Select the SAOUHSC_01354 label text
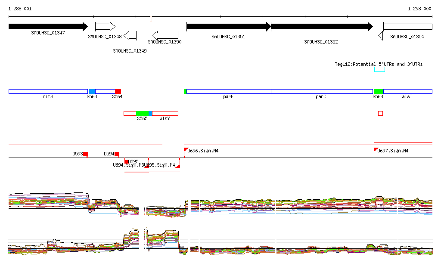The width and height of the screenshot is (441, 263). coord(407,37)
